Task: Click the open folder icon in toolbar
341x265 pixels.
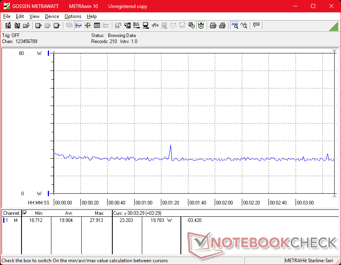Action: tap(26, 26)
